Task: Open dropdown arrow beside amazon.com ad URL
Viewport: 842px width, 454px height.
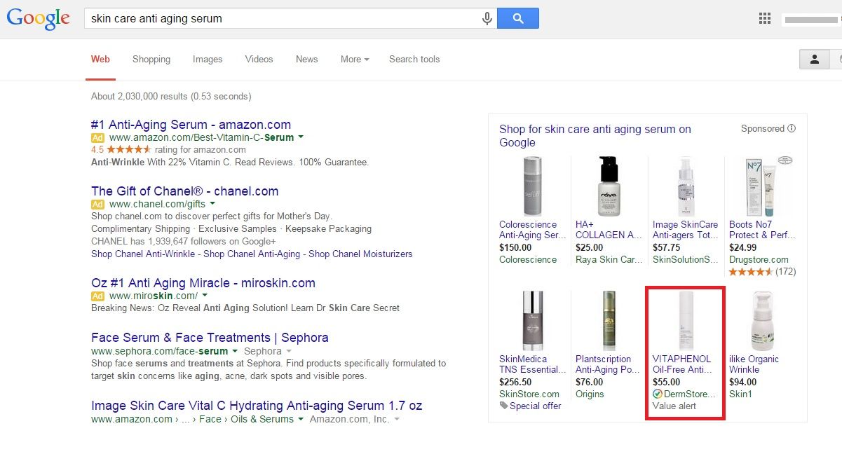Action: coord(301,137)
